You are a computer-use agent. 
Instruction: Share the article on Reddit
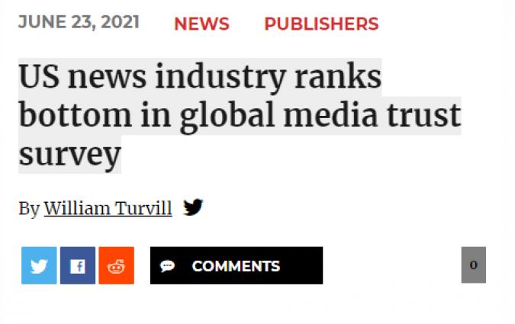coord(116,266)
